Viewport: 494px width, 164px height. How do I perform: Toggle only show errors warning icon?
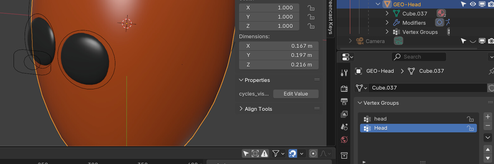[x=264, y=154]
